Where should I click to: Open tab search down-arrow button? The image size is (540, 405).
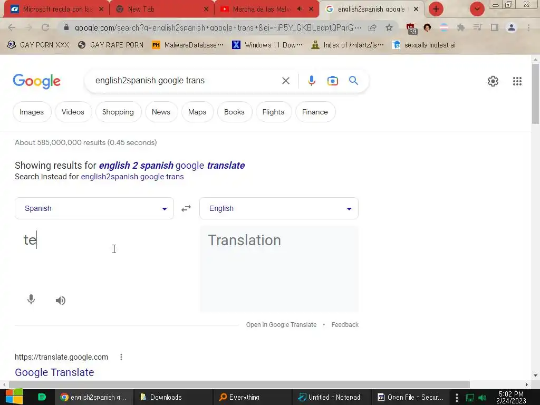[477, 9]
